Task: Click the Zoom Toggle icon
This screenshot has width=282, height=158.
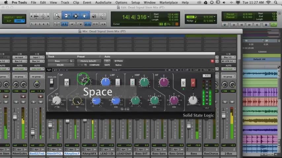Action: (x=57, y=24)
